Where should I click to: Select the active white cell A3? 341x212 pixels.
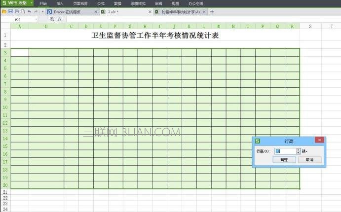click(x=20, y=53)
